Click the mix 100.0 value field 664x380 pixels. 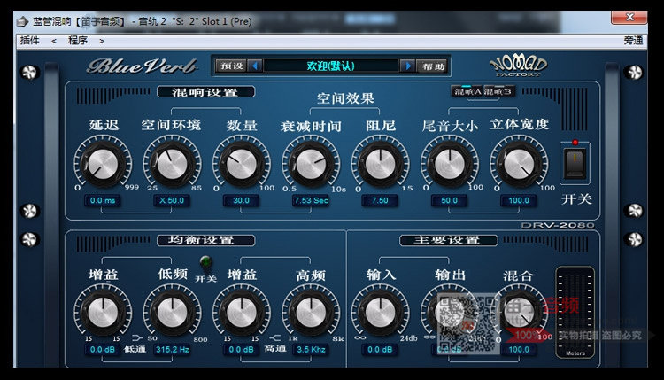coord(519,350)
